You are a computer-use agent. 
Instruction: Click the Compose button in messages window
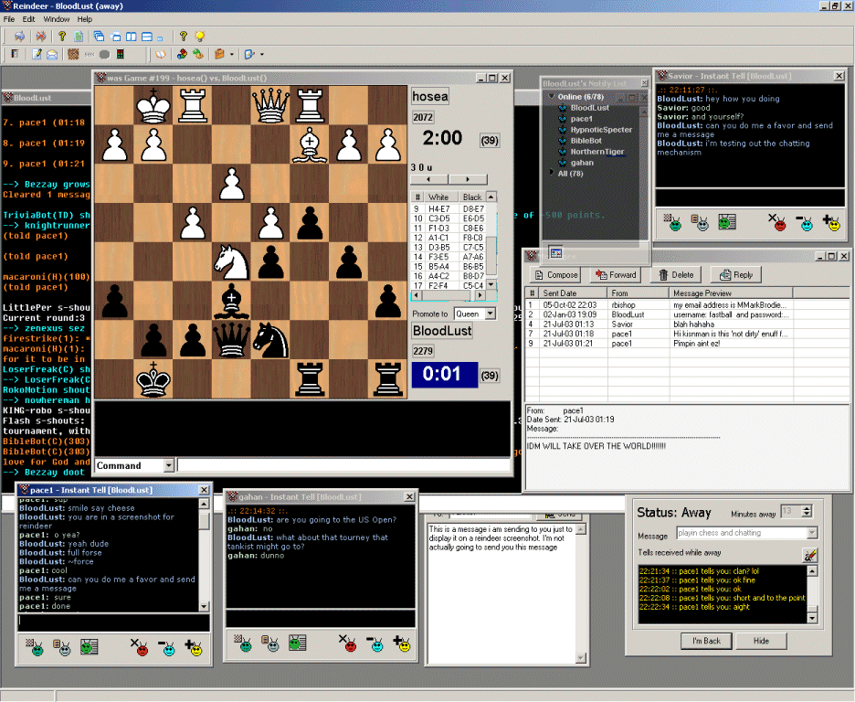click(x=555, y=274)
